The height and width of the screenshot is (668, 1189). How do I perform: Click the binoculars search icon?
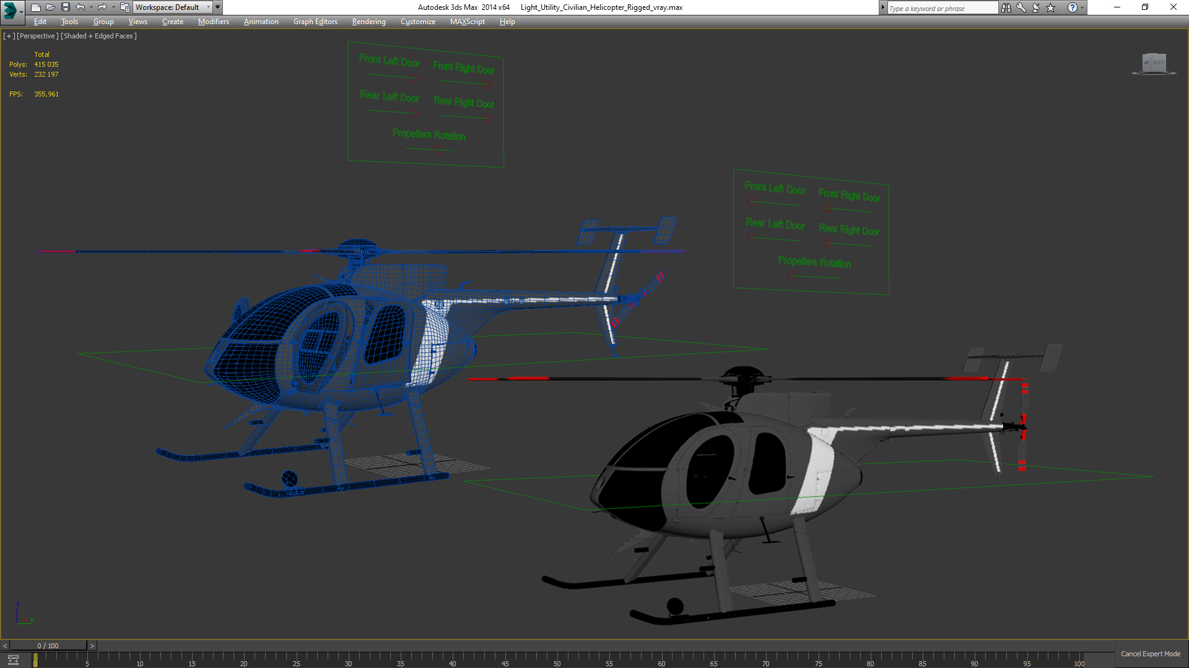pyautogui.click(x=1006, y=7)
